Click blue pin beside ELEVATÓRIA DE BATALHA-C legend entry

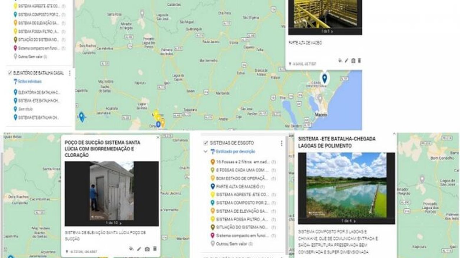click(x=15, y=92)
